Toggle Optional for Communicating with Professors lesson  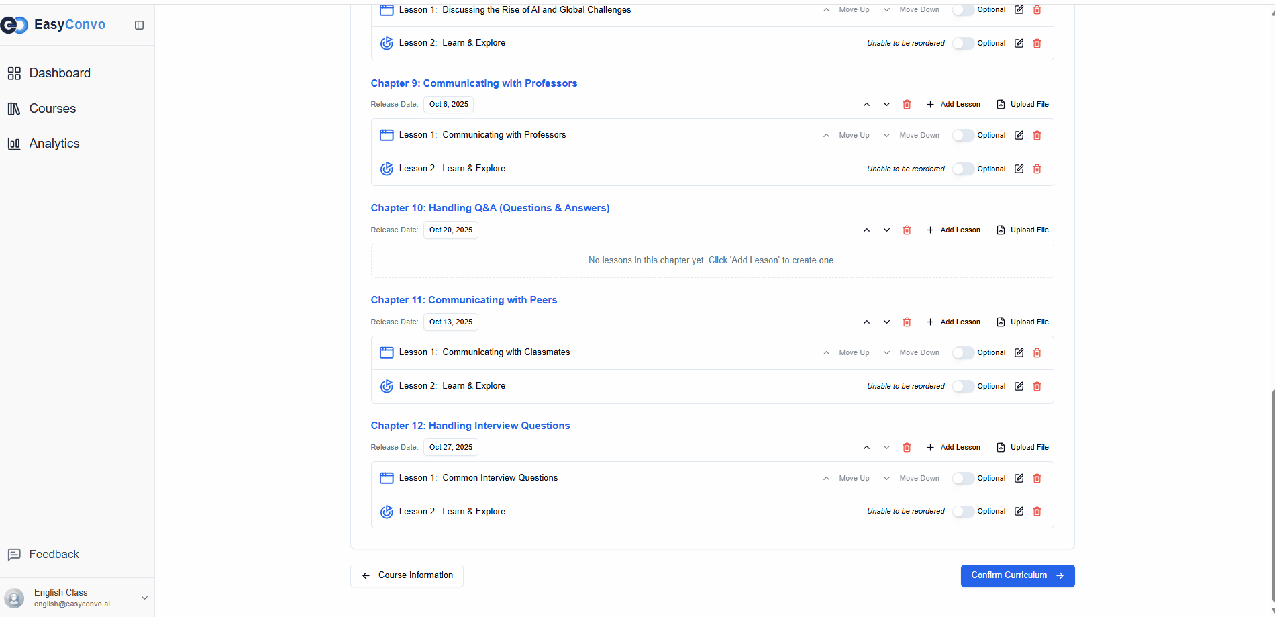coord(962,136)
